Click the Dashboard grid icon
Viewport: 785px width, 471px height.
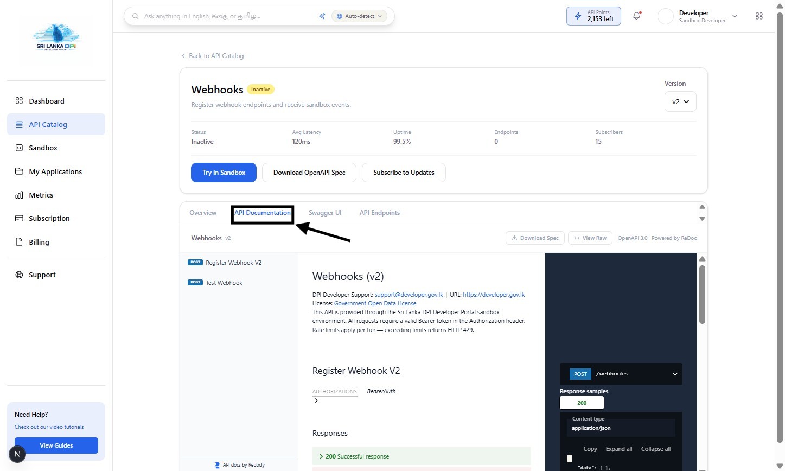point(19,101)
